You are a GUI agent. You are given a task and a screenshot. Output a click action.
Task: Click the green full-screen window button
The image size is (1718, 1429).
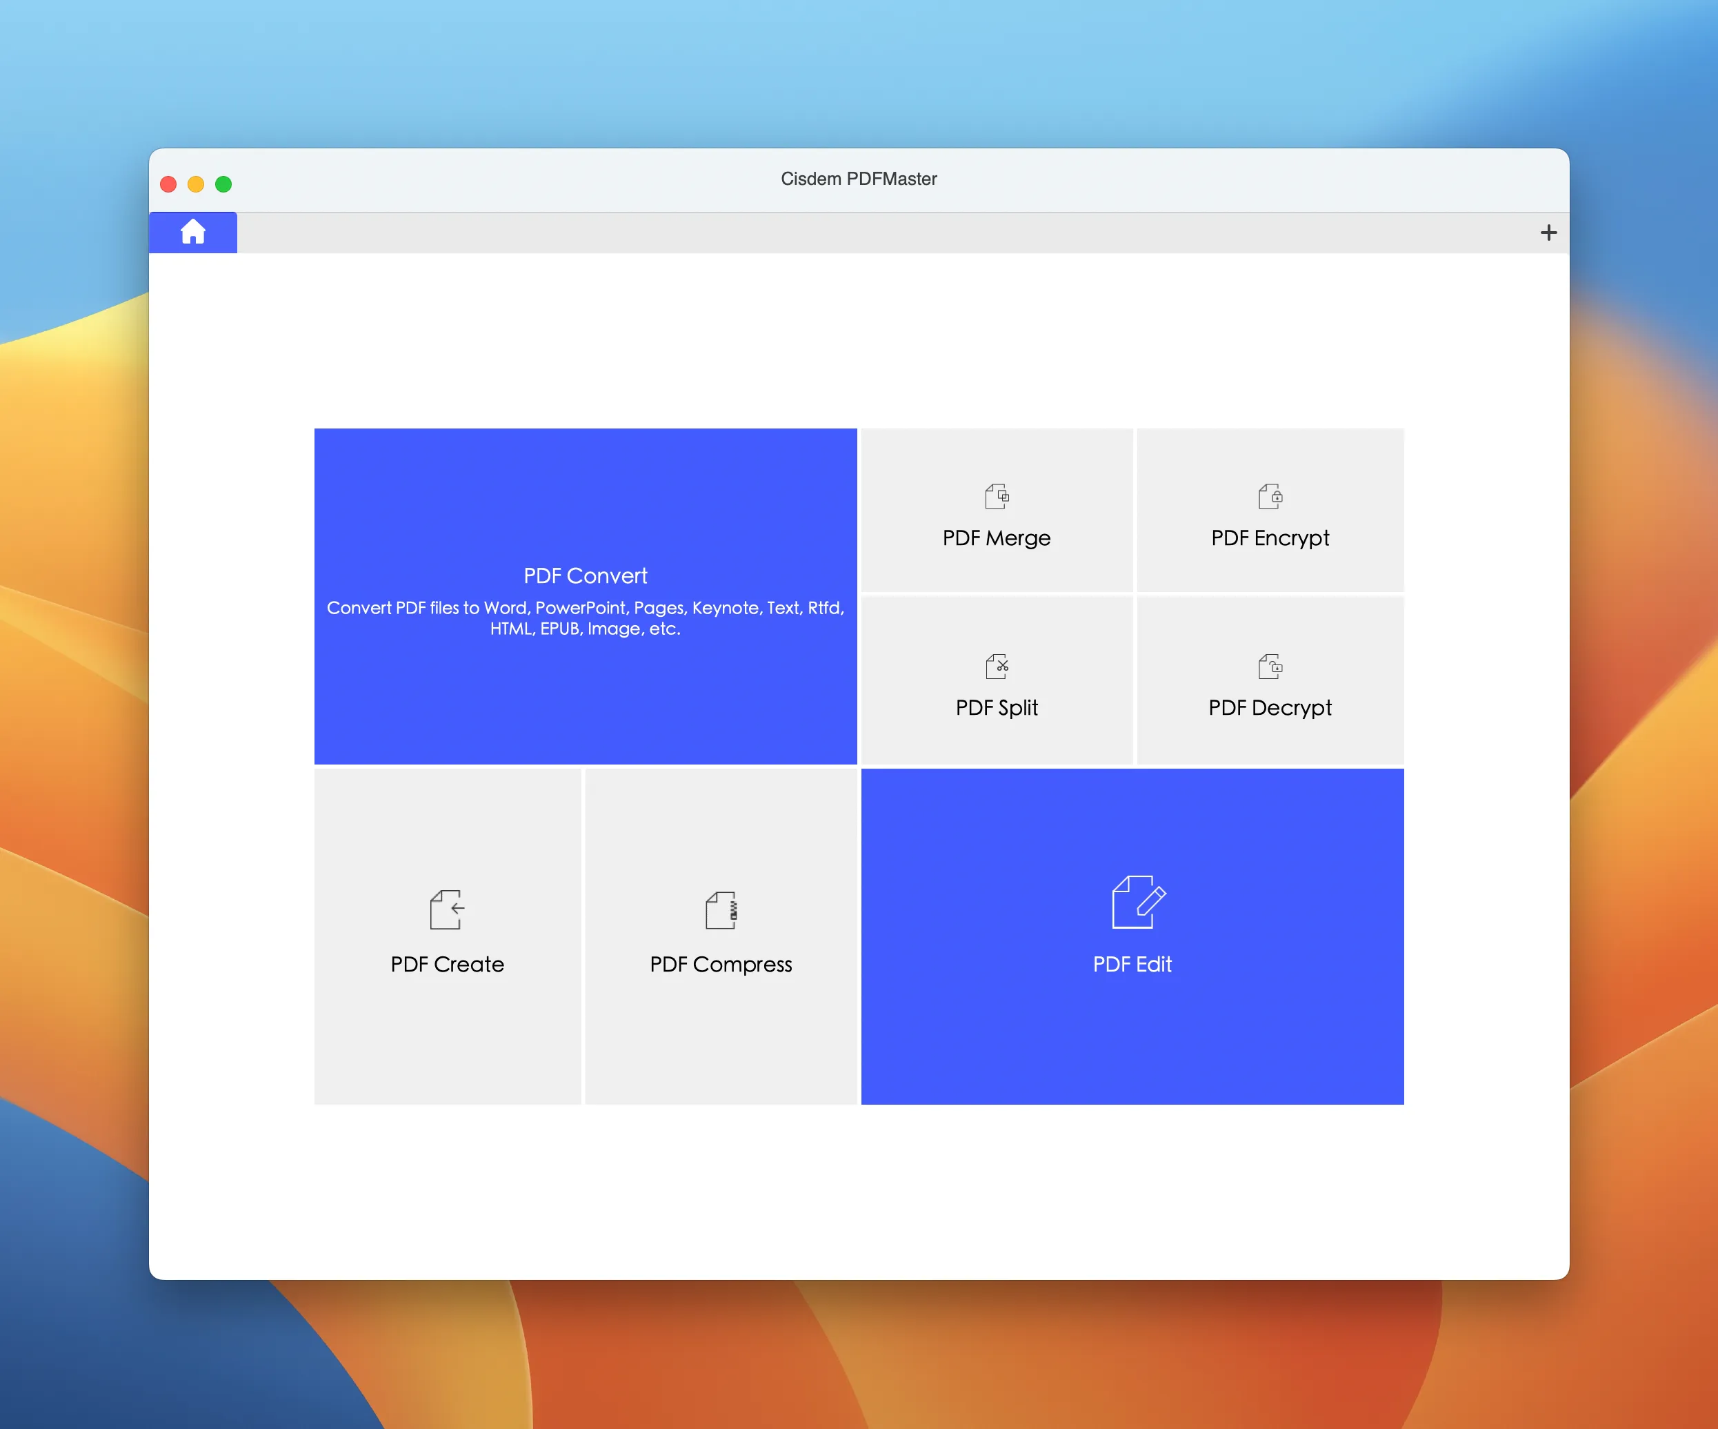pyautogui.click(x=223, y=184)
